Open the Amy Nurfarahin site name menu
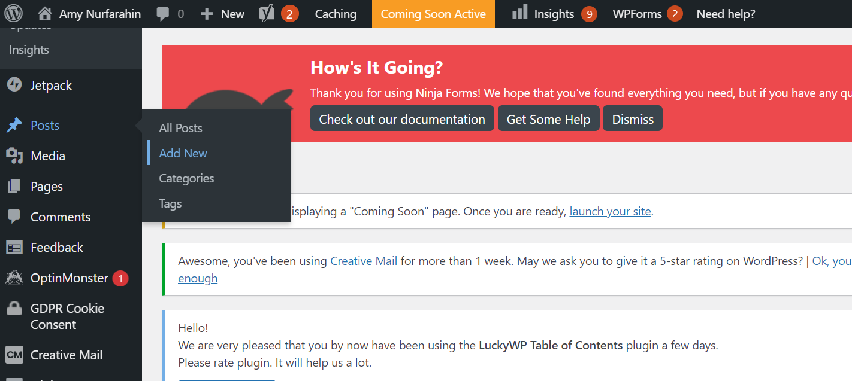Screen dimensions: 852x381 click(100, 14)
